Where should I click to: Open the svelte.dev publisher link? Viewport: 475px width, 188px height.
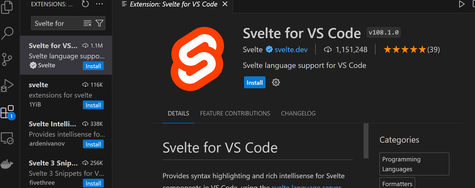291,50
